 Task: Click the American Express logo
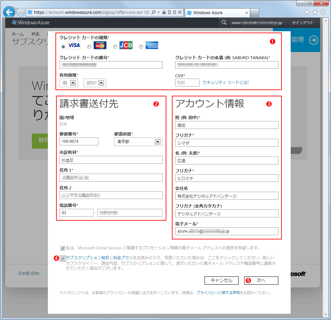[x=152, y=45]
